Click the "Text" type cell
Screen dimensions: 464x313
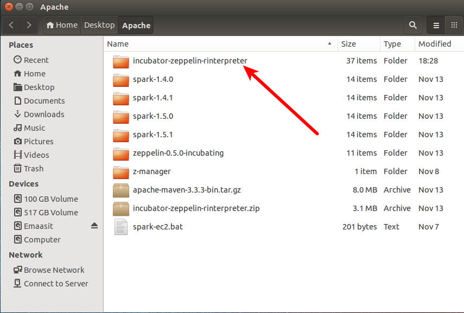click(391, 227)
